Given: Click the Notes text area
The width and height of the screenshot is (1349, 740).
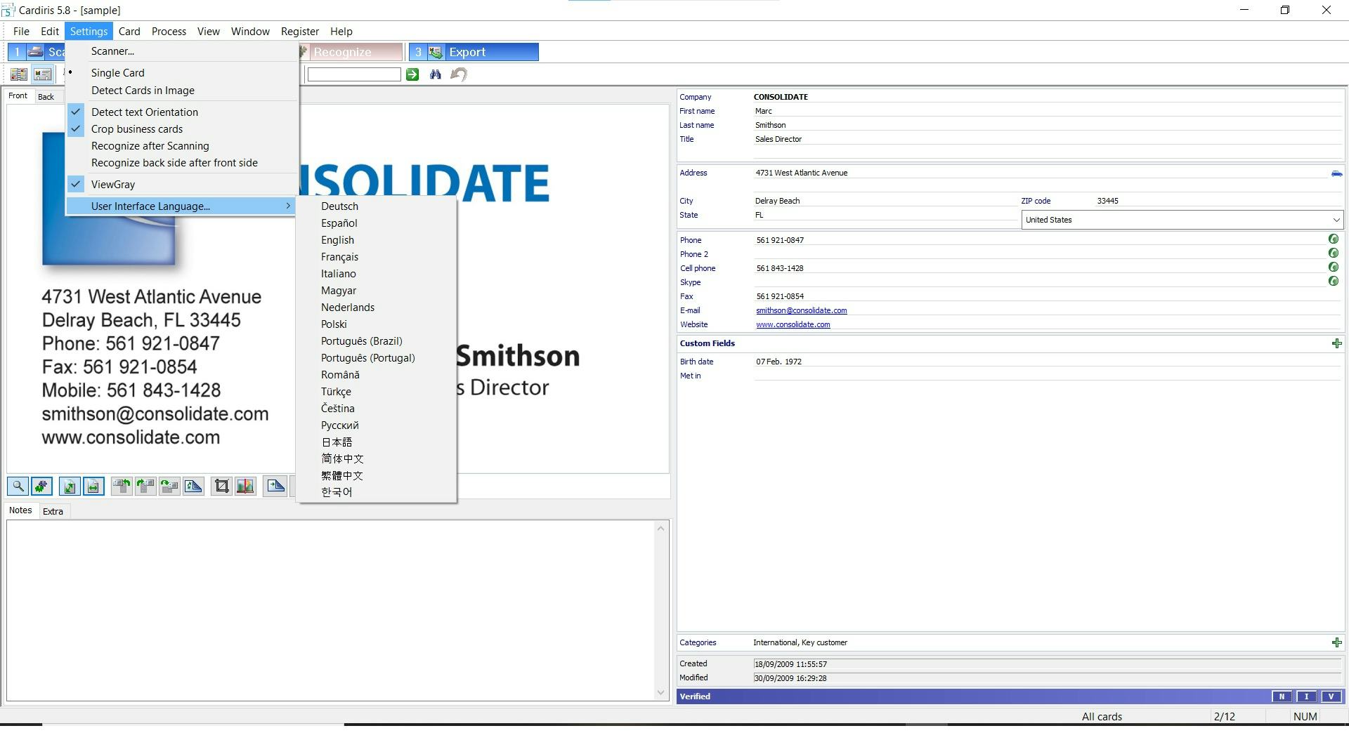Looking at the screenshot, I should pos(331,610).
